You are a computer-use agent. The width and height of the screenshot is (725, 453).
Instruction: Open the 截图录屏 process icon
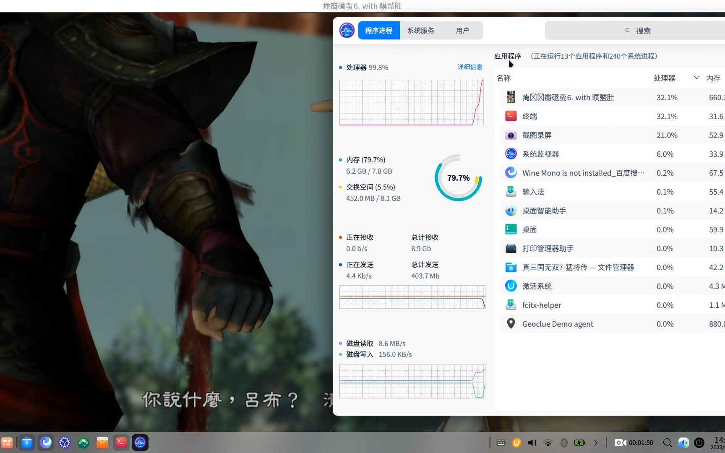tap(511, 135)
